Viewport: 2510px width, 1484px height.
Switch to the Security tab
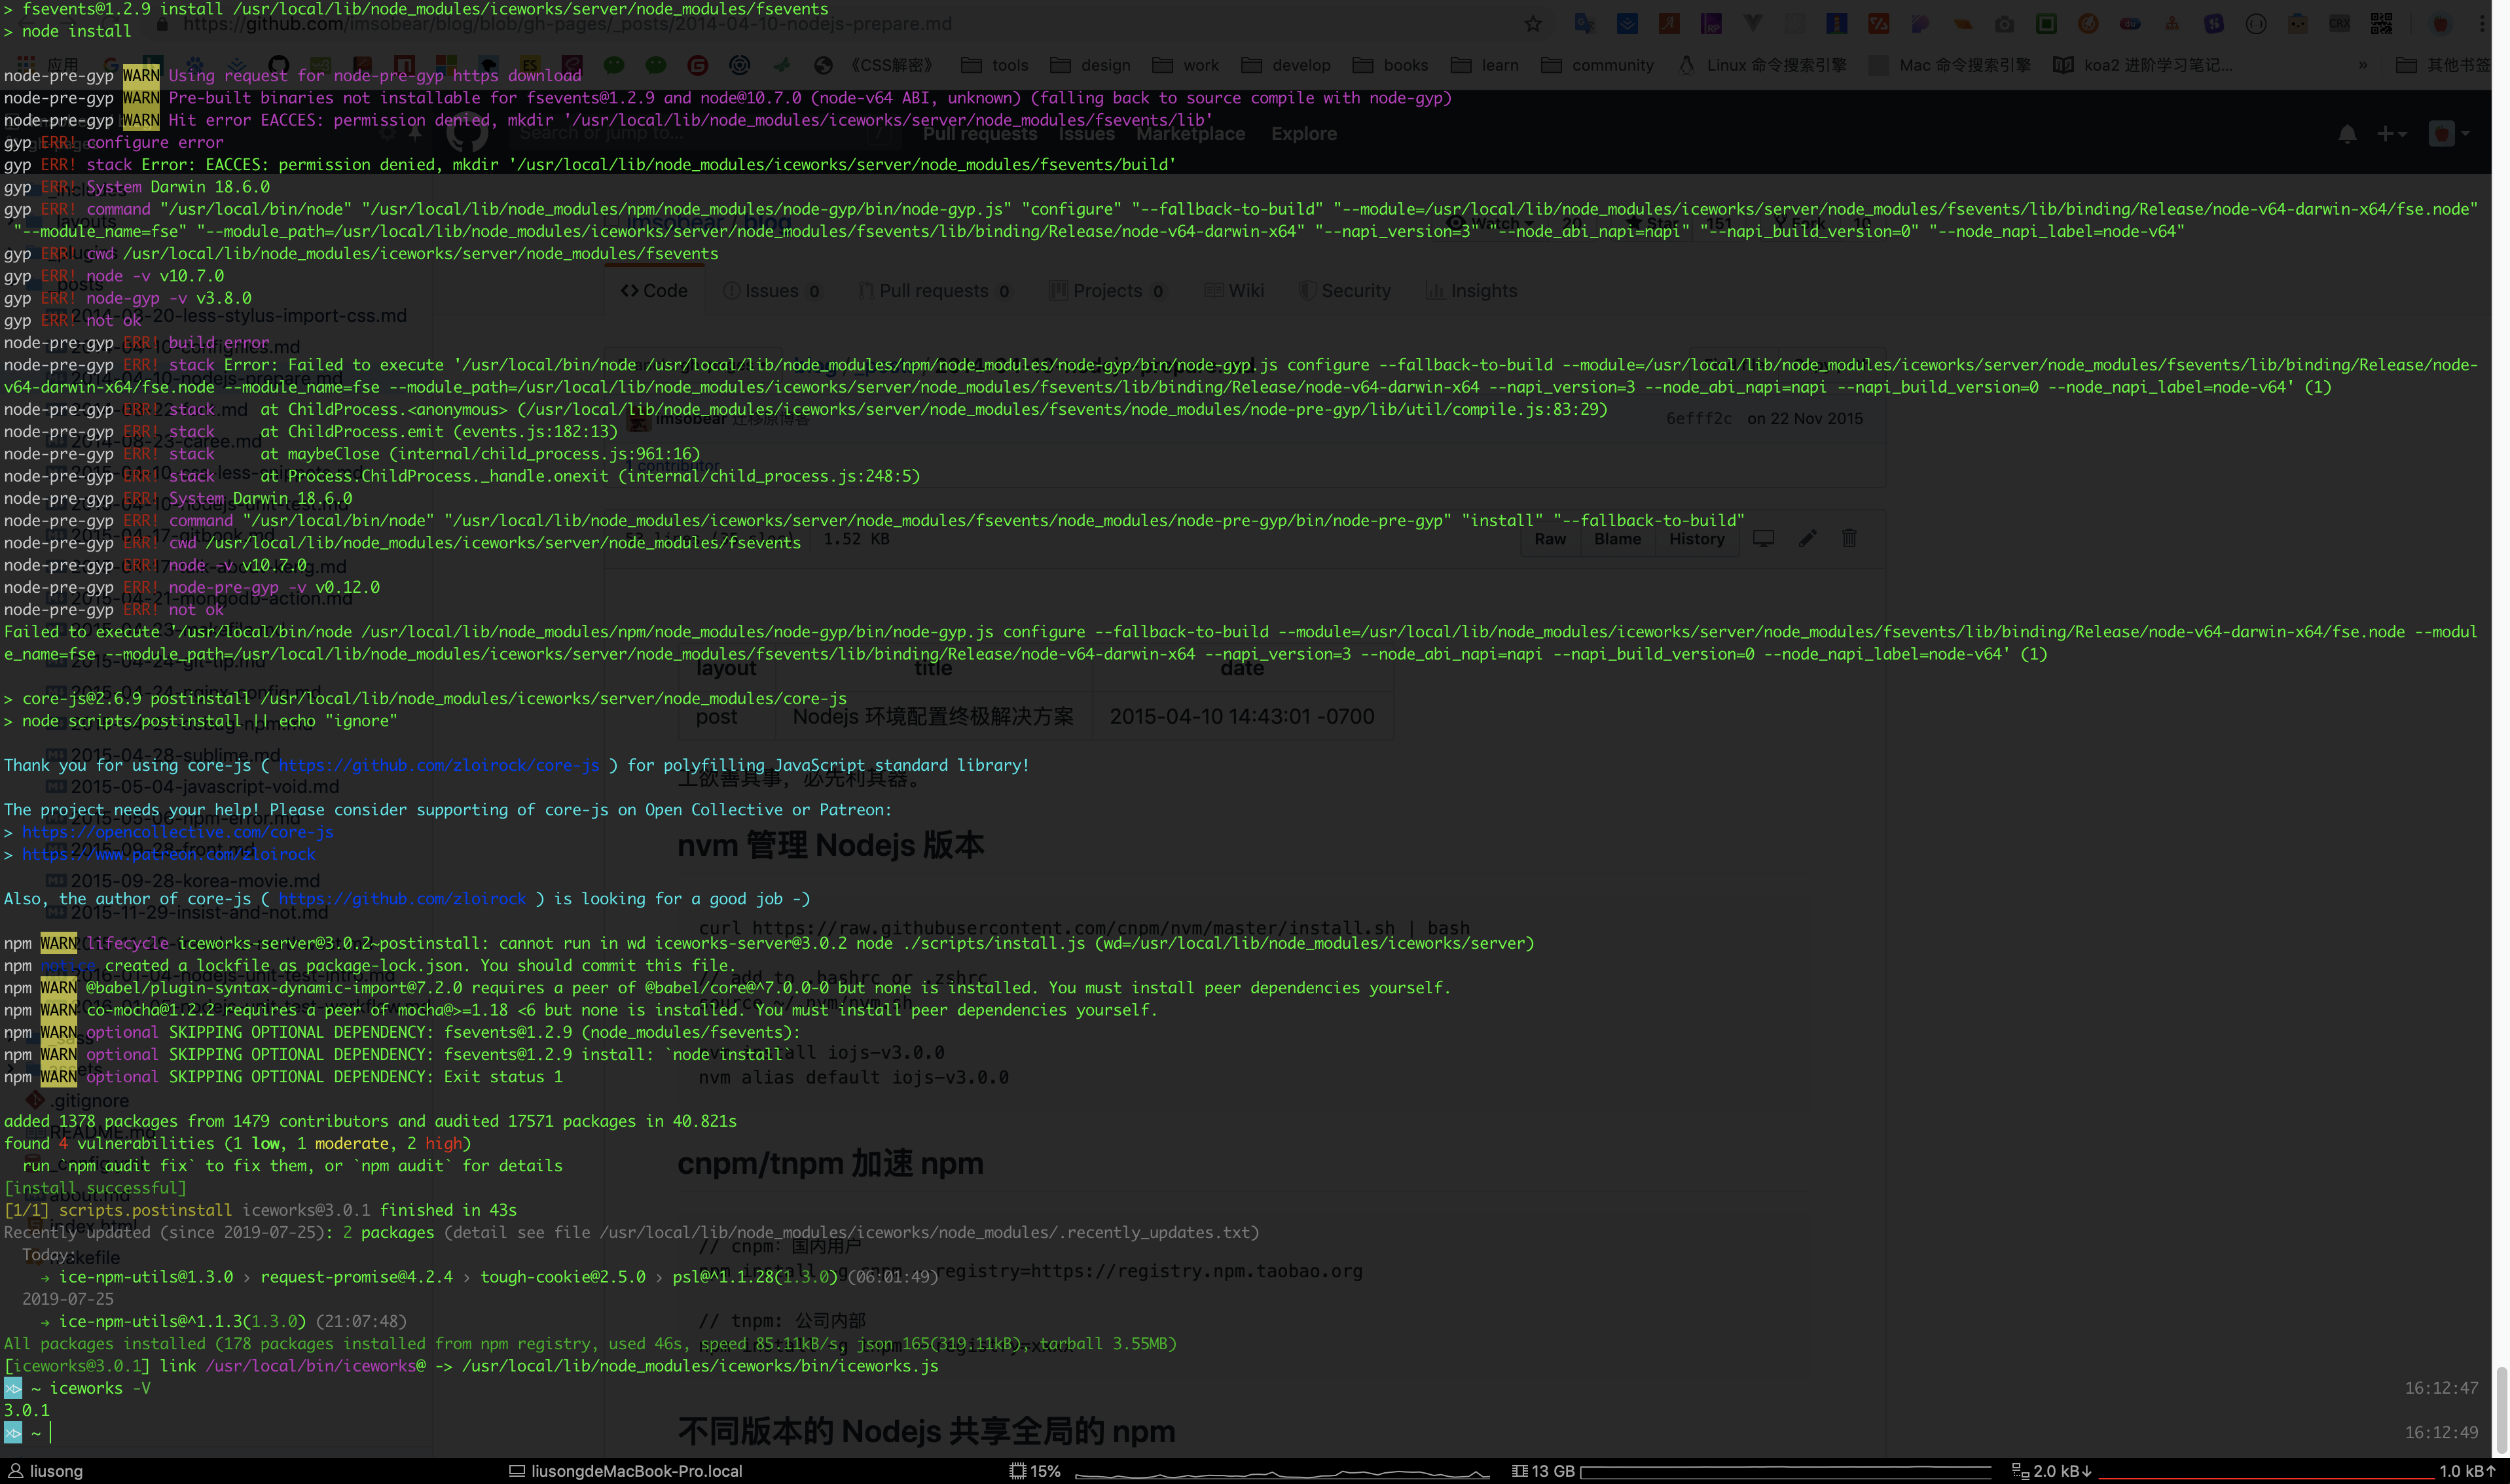[1345, 291]
